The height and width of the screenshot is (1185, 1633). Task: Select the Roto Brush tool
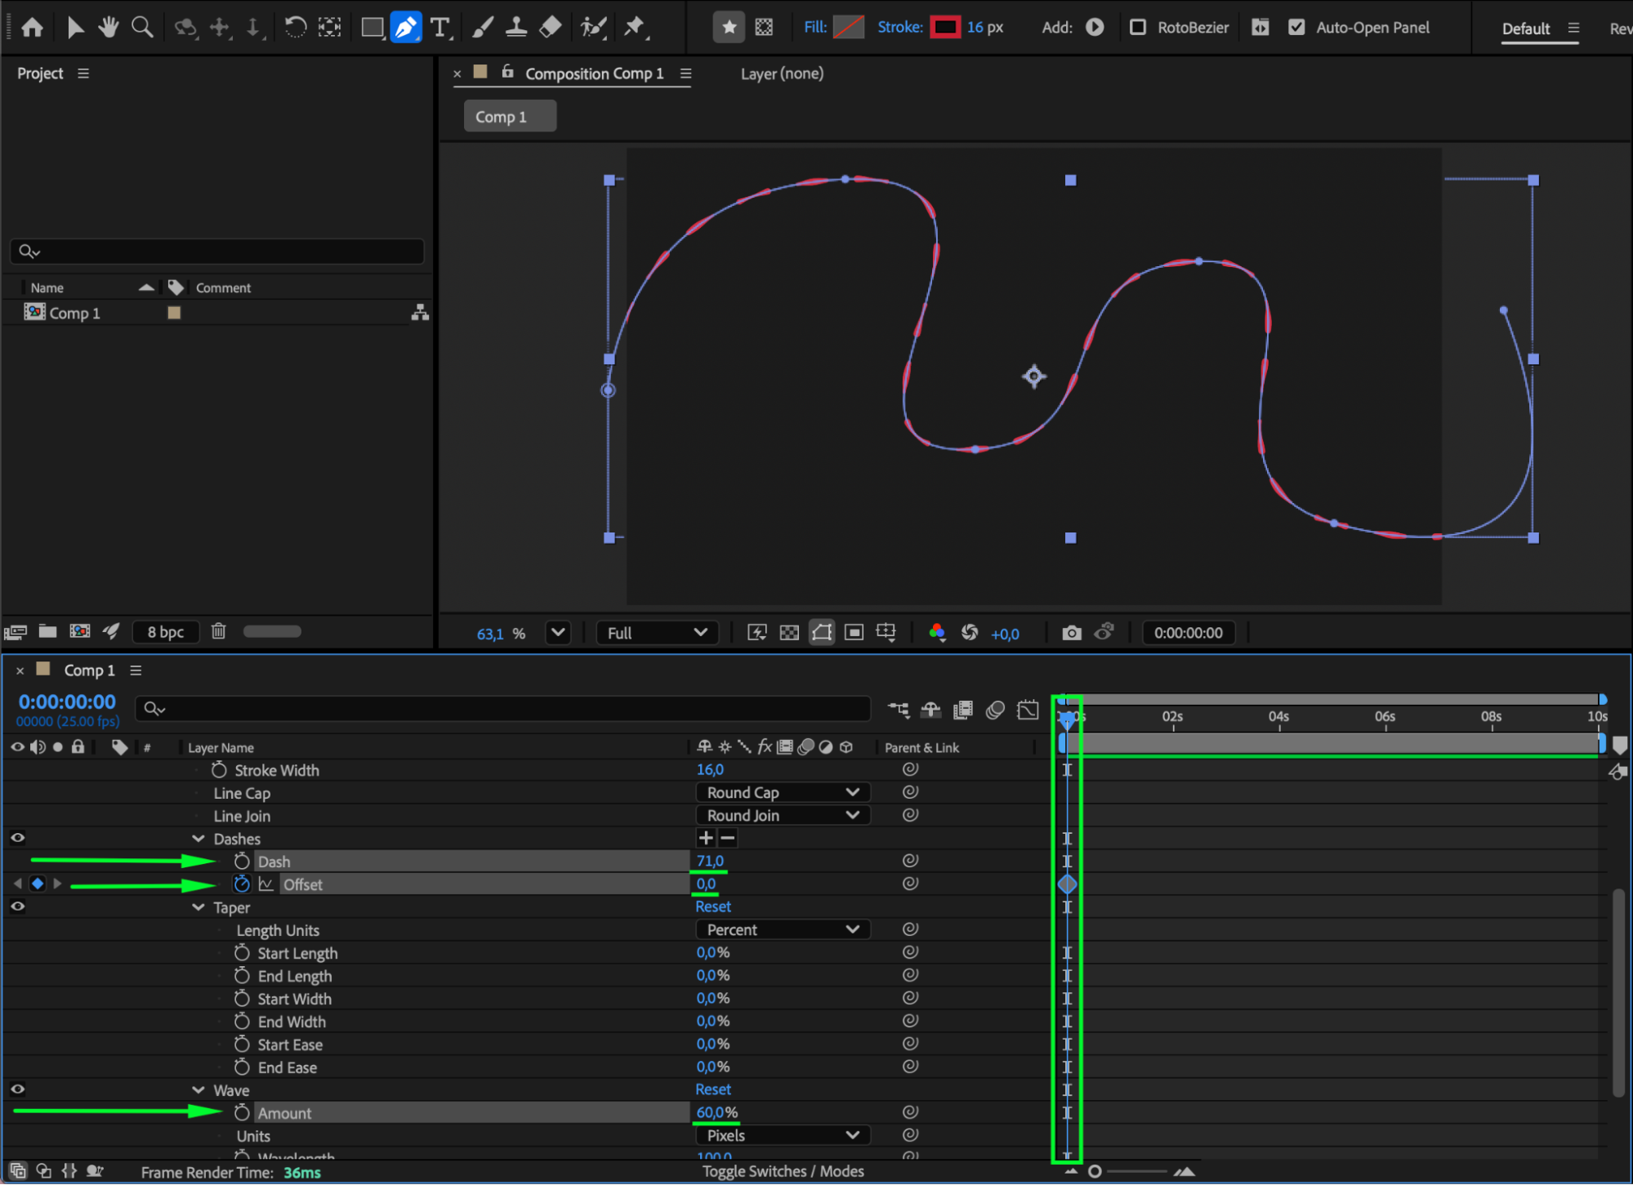pos(594,28)
